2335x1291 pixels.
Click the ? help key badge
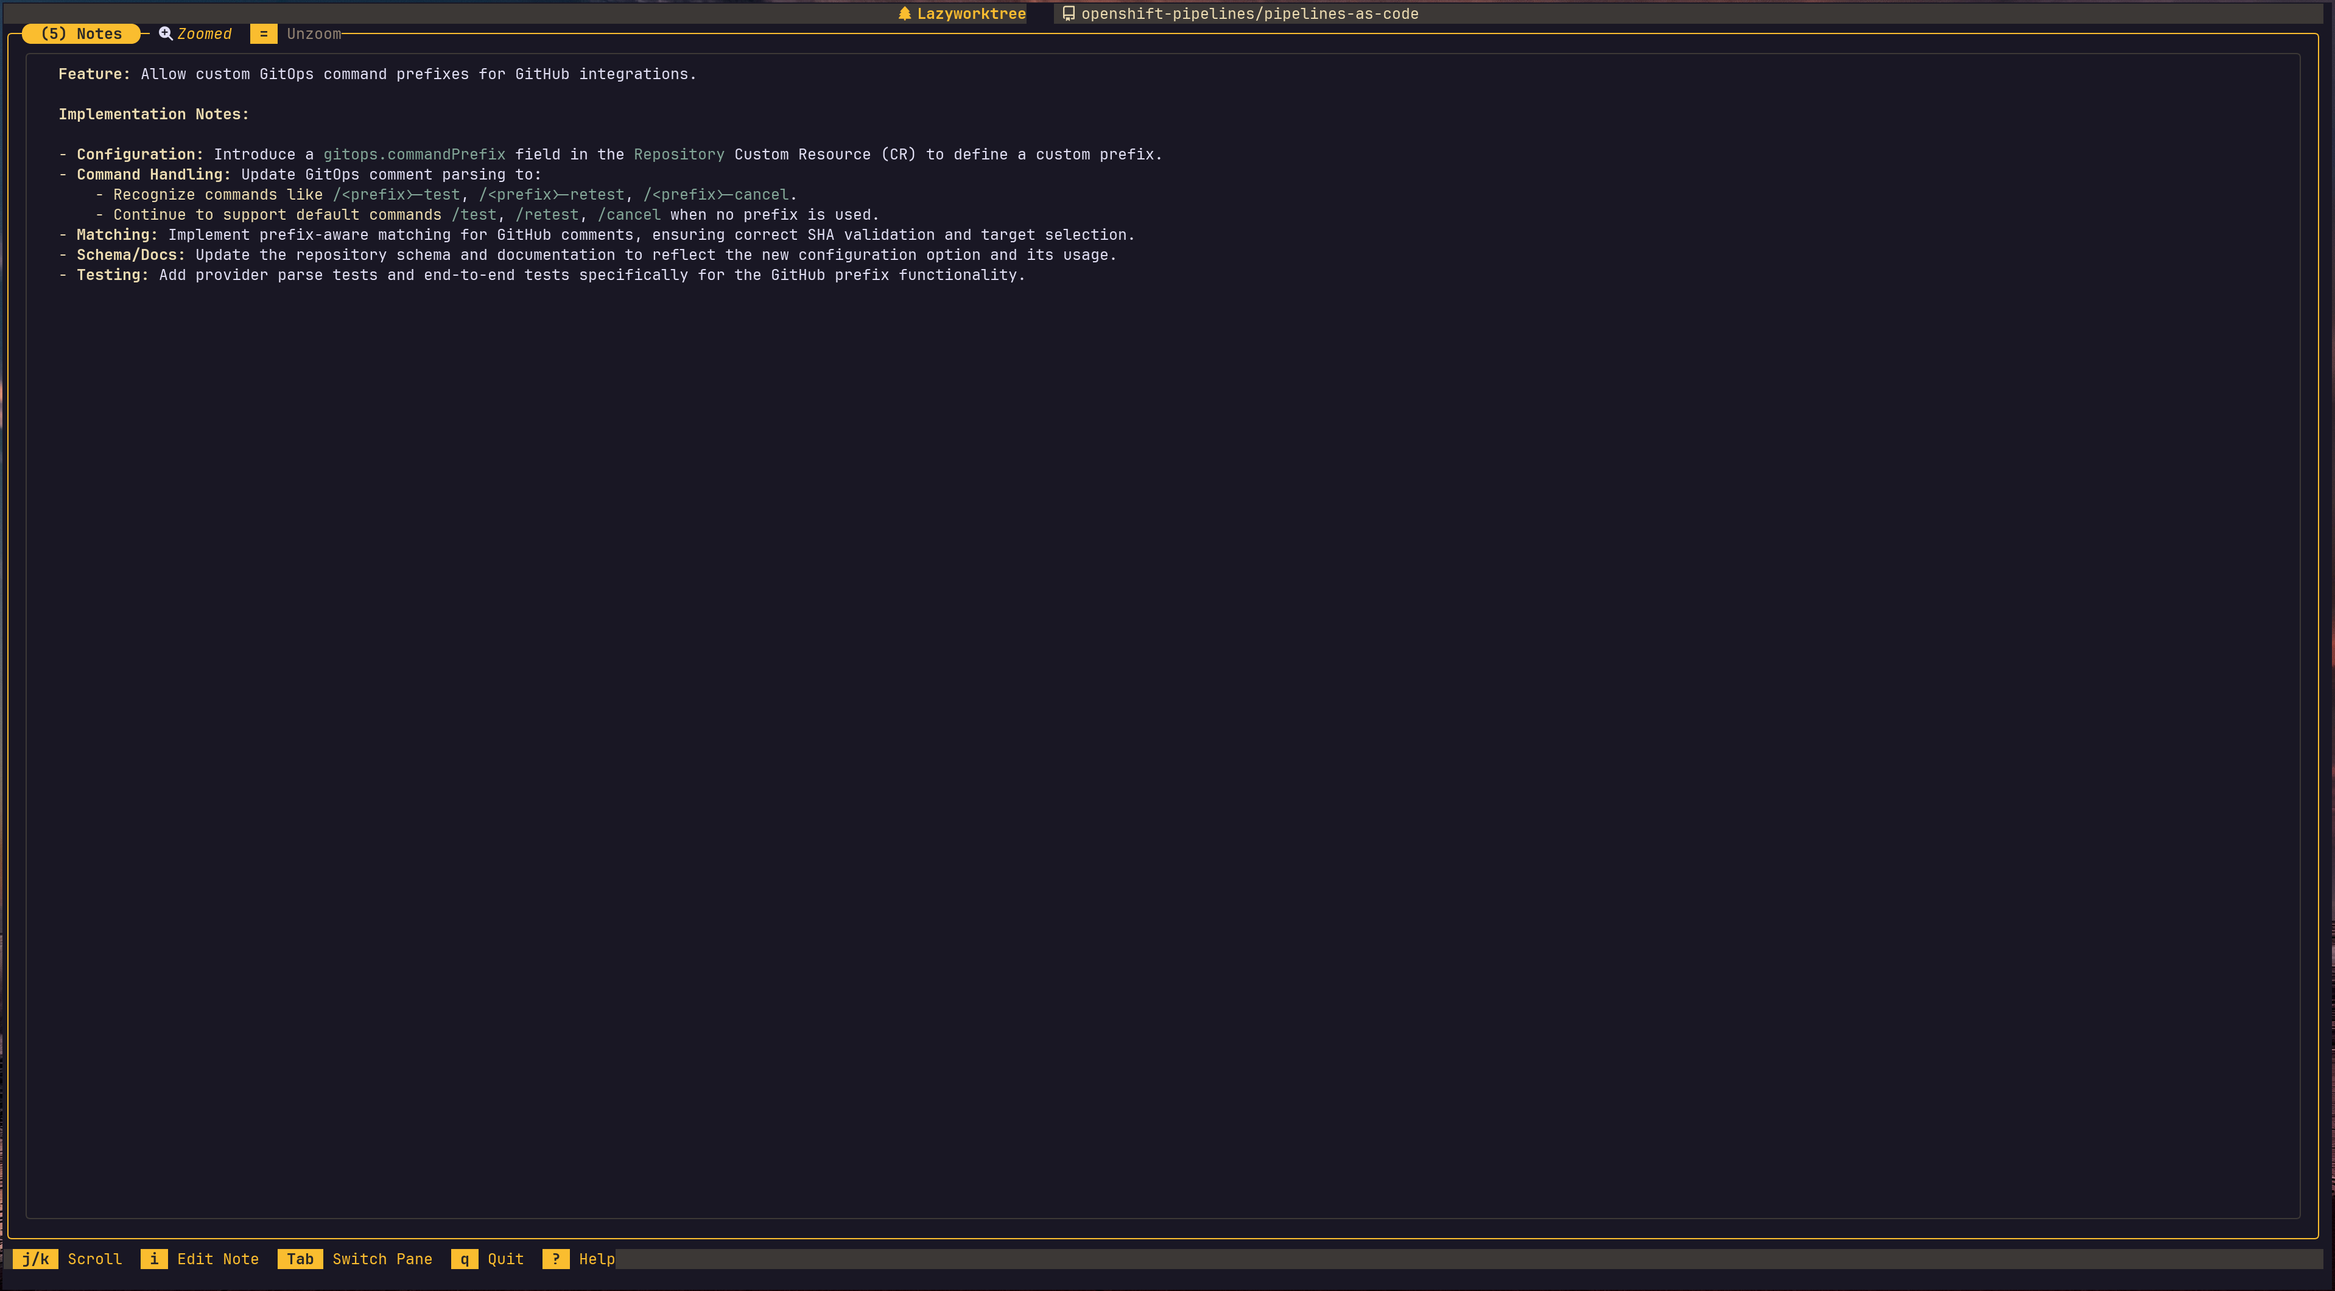(556, 1258)
